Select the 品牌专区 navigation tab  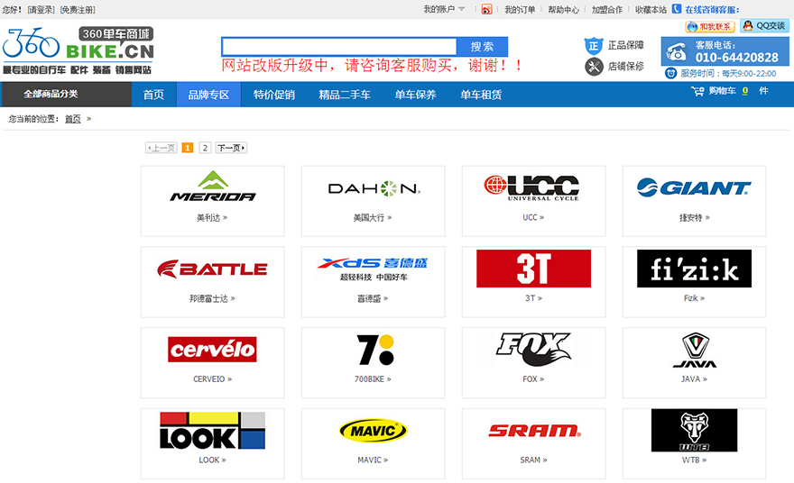[x=208, y=95]
